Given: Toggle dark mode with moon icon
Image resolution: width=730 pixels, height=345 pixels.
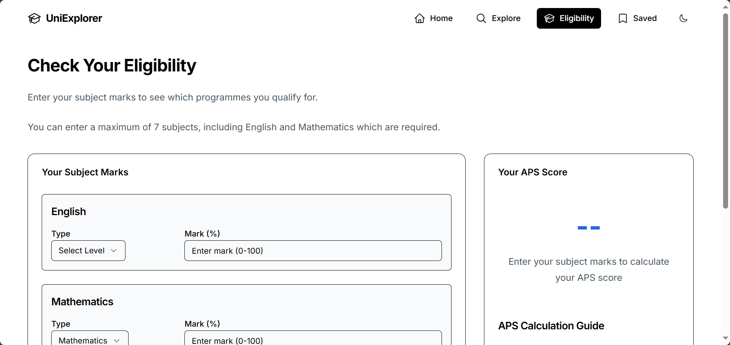Looking at the screenshot, I should point(683,18).
